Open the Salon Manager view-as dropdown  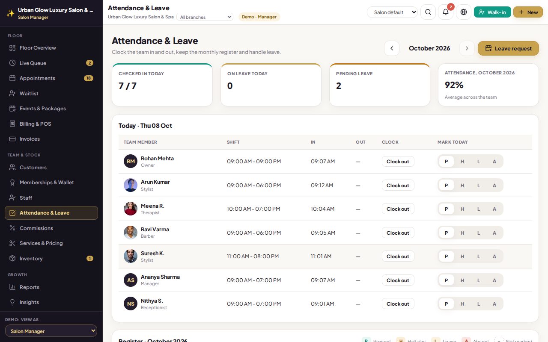51,331
